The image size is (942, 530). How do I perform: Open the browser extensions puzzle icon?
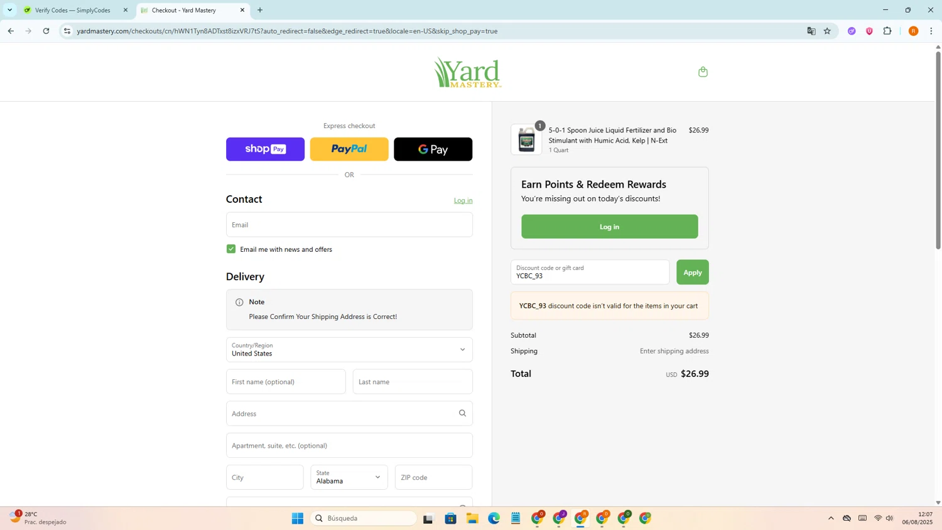(887, 31)
